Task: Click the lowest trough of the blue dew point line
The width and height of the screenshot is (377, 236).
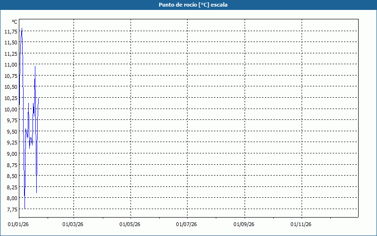Action: click(25, 208)
